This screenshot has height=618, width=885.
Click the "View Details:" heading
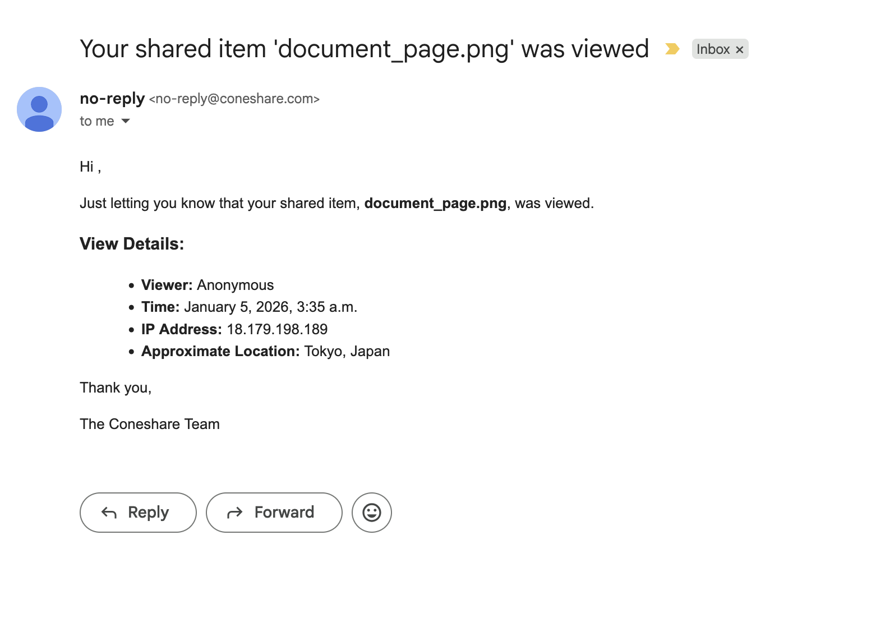pyautogui.click(x=132, y=244)
